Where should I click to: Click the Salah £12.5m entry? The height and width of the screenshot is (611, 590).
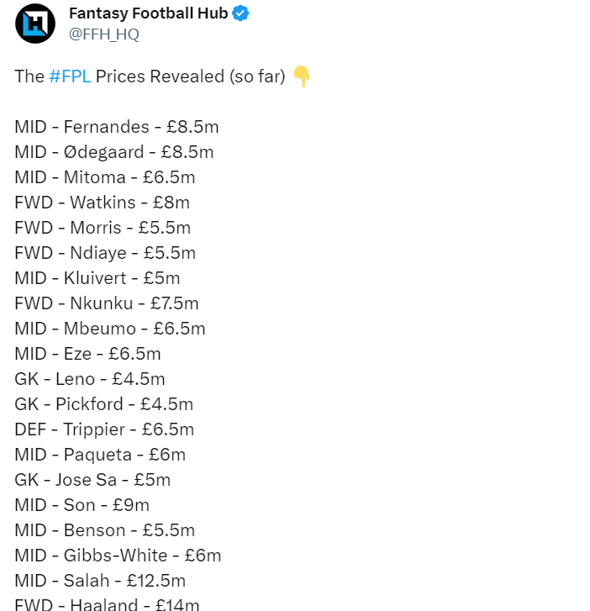coord(100,581)
